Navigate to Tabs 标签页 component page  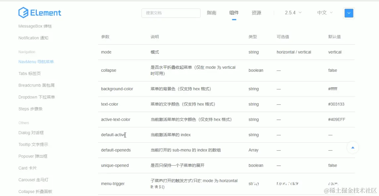coord(30,73)
